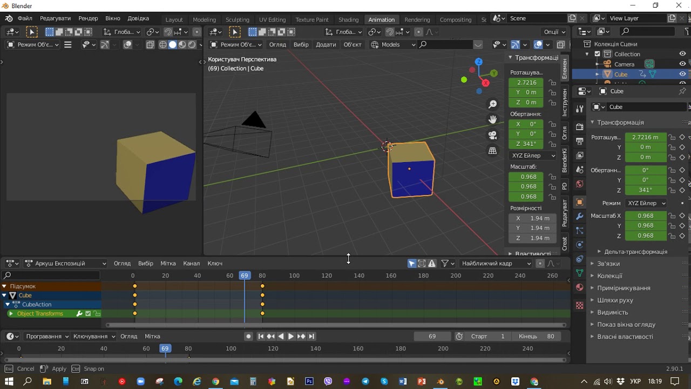Screen dimensions: 691x389
Task: Toggle 'only show errors' warning icon in dope sheet
Action: tap(432, 264)
